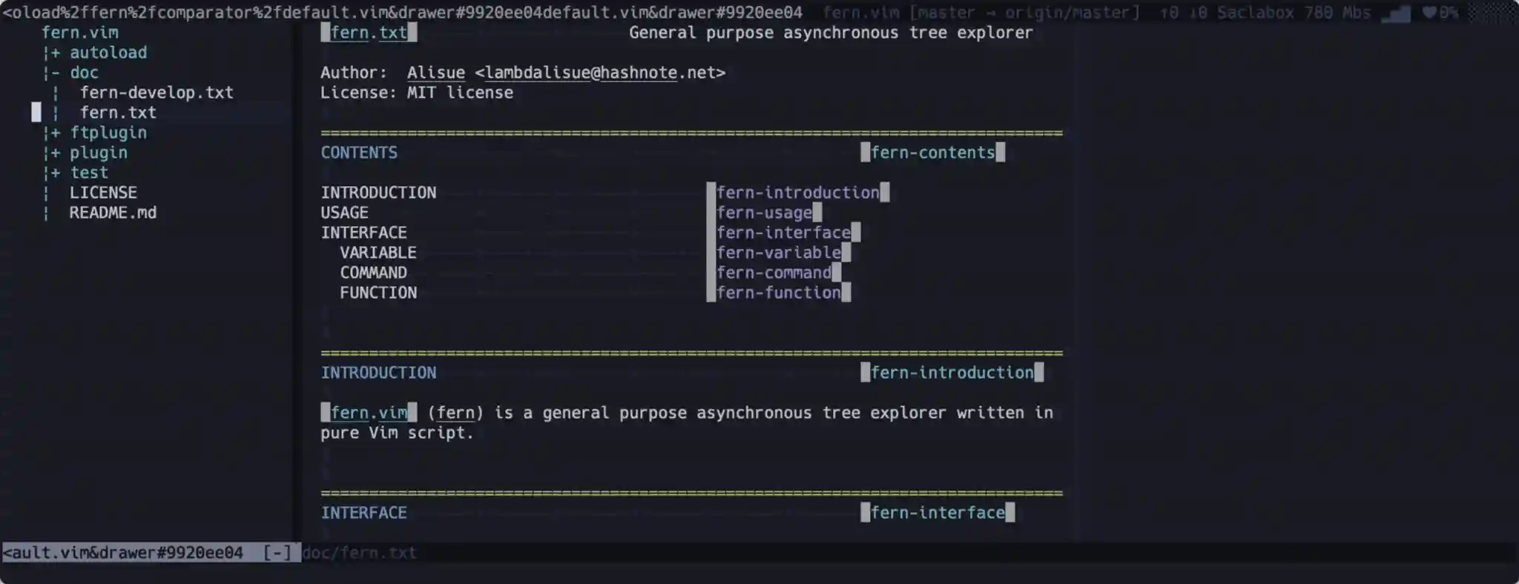Expand the ftplugin directory
Image resolution: width=1519 pixels, height=584 pixels.
[108, 133]
